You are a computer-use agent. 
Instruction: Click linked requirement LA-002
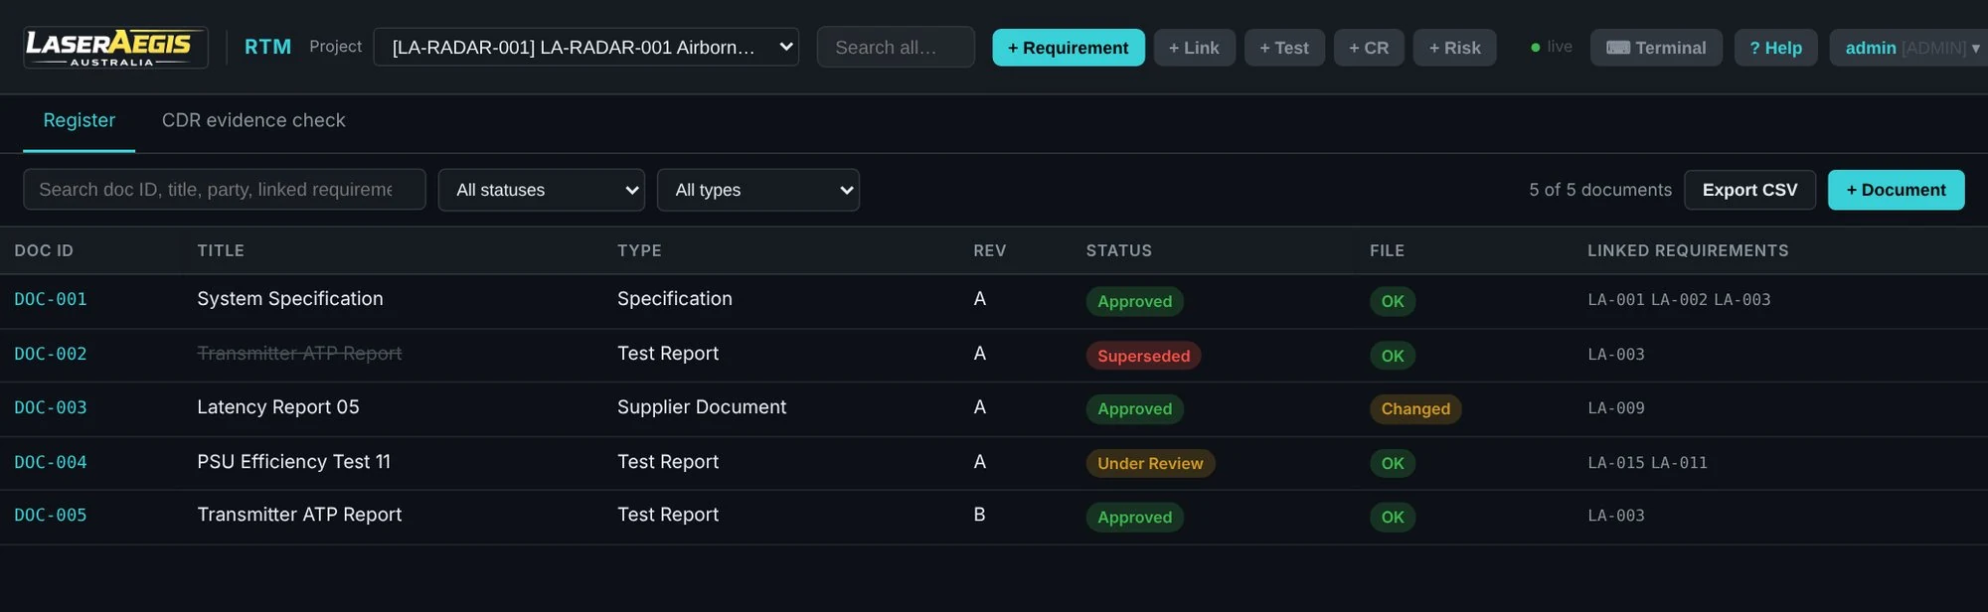pos(1679,300)
